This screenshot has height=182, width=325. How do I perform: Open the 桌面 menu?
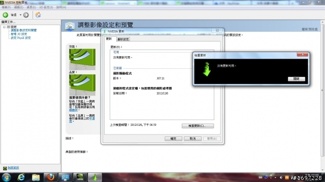coord(31,7)
